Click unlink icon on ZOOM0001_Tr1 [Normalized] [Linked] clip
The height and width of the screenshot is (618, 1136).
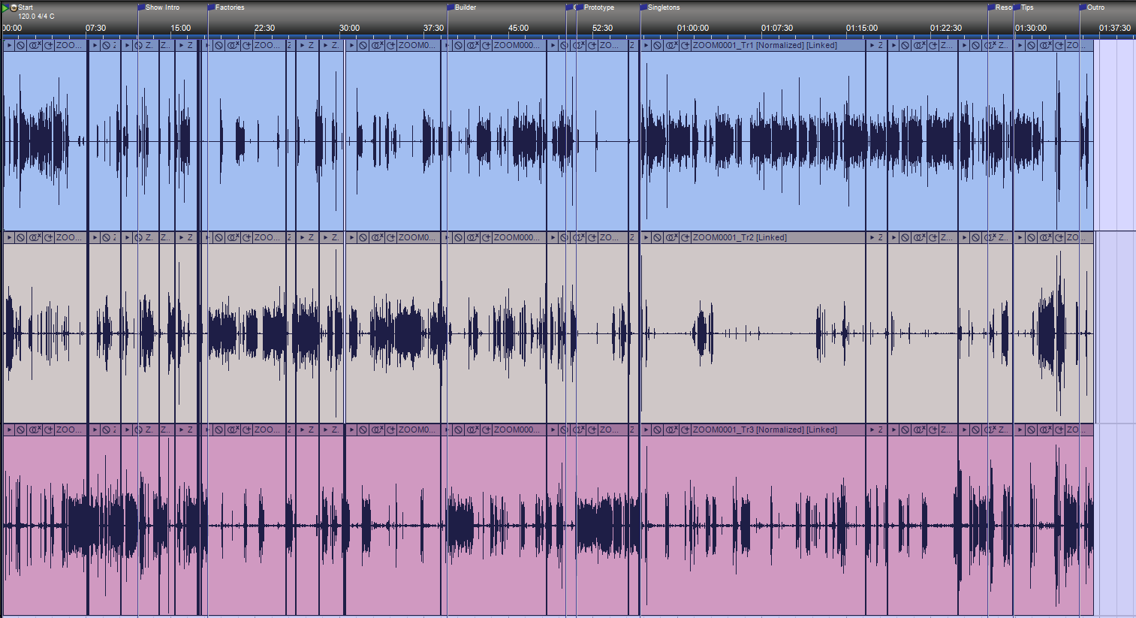click(x=671, y=45)
